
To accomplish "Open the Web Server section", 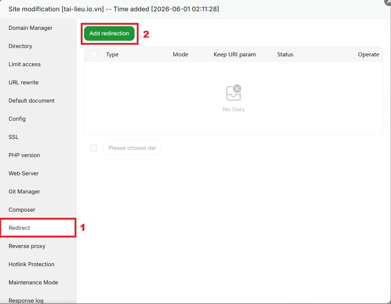I will tap(23, 173).
